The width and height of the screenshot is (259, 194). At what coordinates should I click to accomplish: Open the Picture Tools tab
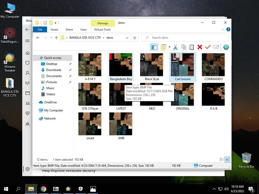click(102, 30)
